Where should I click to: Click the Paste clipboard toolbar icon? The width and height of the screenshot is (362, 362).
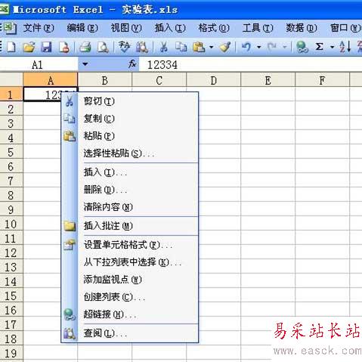pyautogui.click(x=199, y=47)
